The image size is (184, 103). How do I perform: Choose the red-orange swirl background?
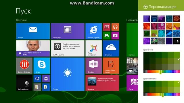pyautogui.click(x=147, y=26)
